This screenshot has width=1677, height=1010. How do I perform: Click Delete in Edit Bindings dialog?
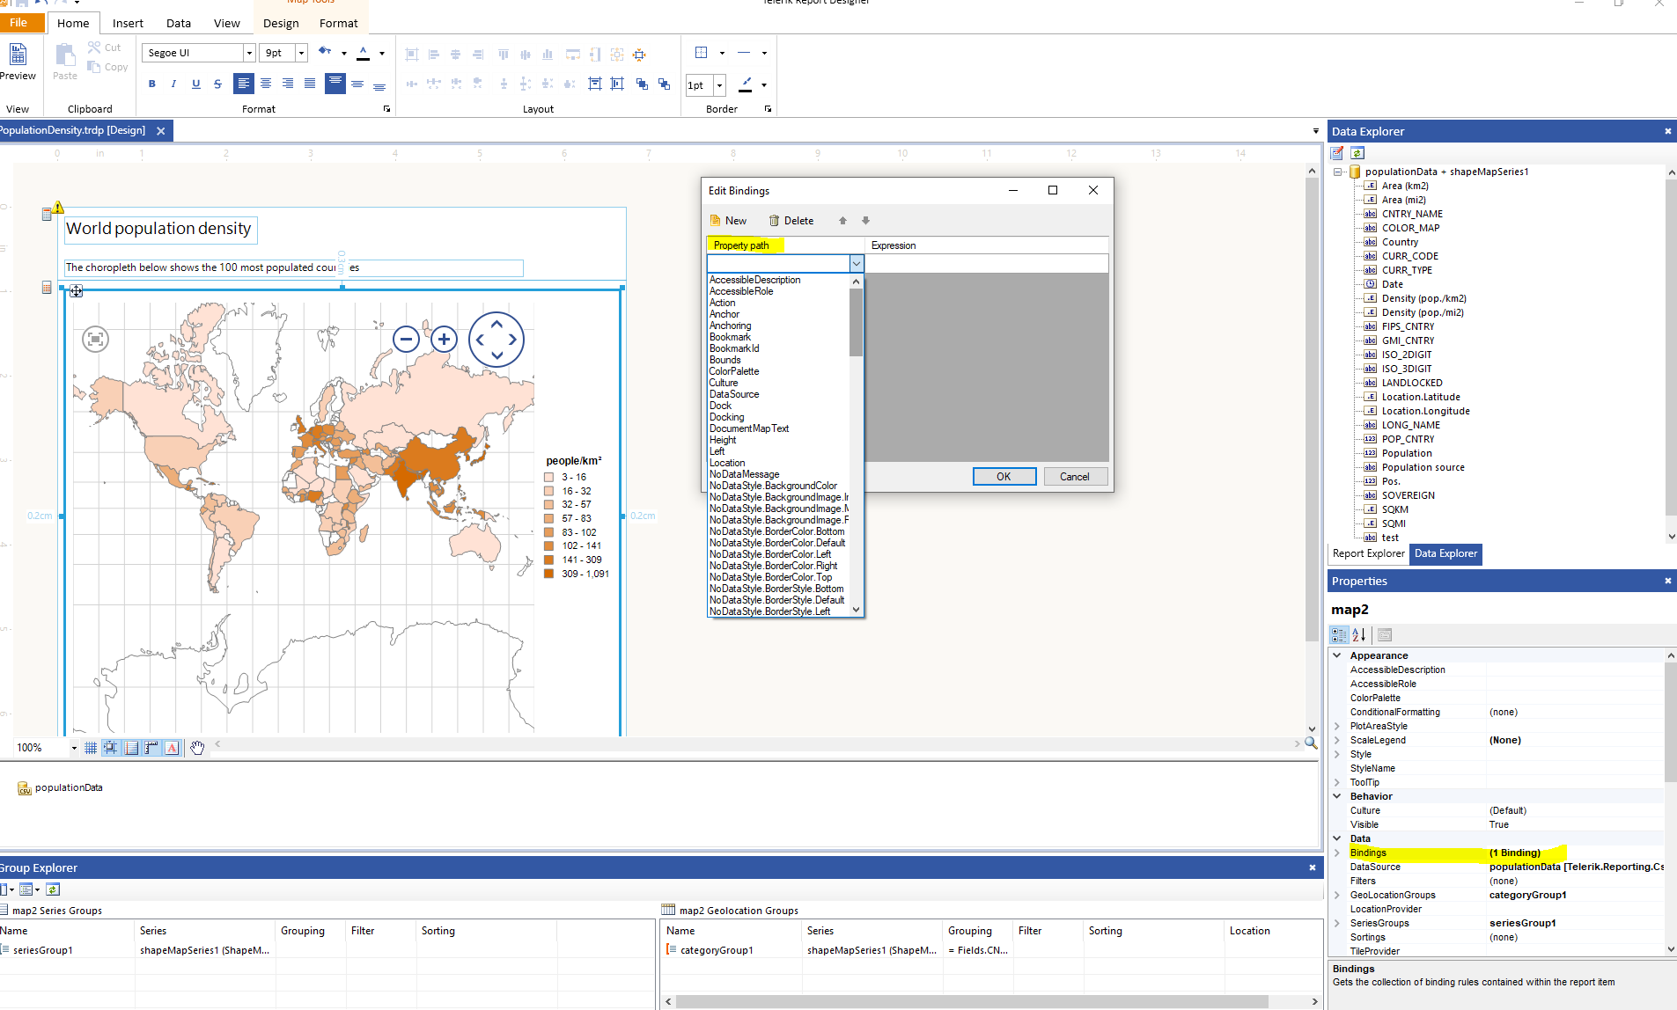(791, 221)
